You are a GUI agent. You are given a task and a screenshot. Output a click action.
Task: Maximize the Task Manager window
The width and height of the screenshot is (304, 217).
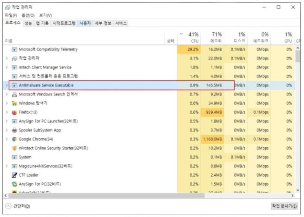click(x=278, y=7)
